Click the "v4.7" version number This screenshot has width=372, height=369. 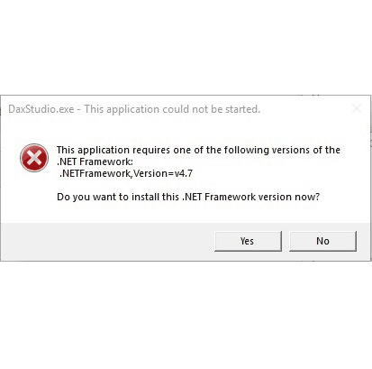184,173
